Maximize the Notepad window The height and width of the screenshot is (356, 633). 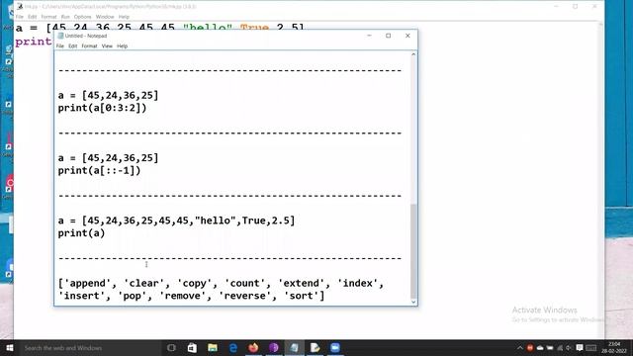pyautogui.click(x=389, y=36)
